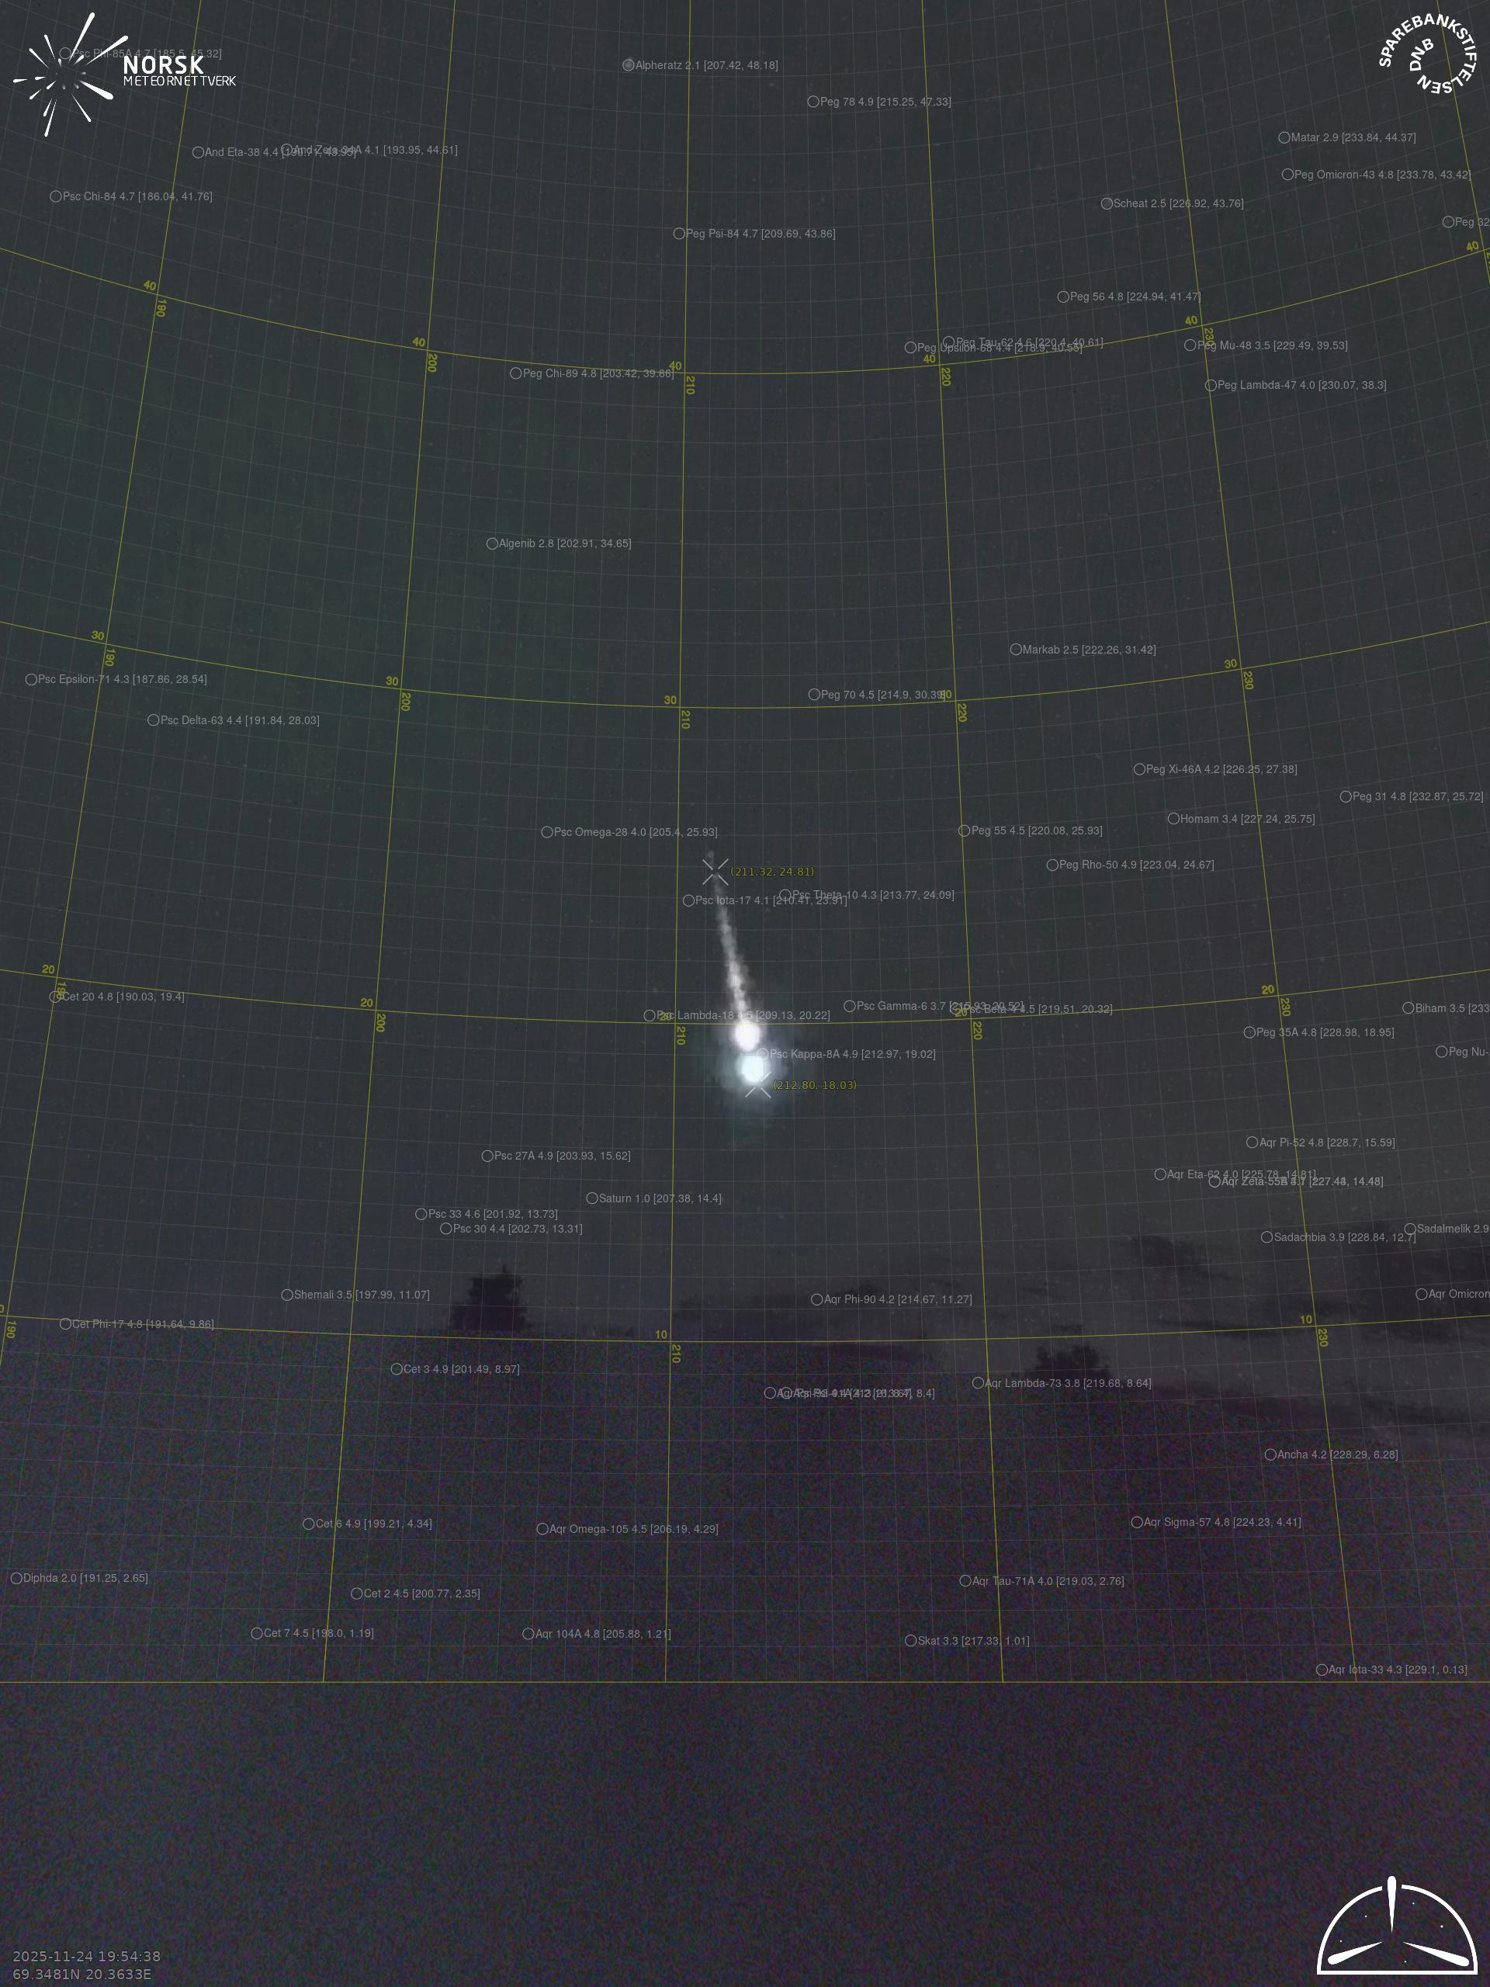This screenshot has width=1490, height=1987.
Task: Click the 2025-11-24 19:54:38 timestamp text
Action: pos(86,1955)
